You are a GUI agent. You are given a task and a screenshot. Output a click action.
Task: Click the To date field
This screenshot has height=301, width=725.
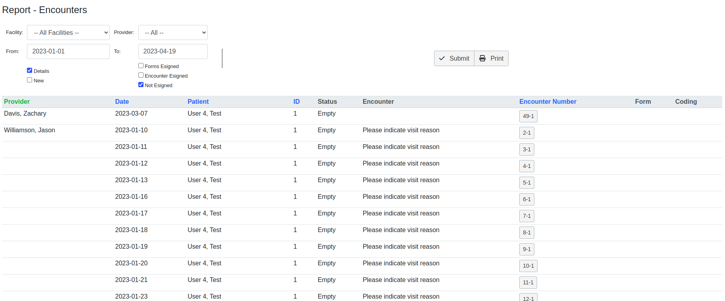173,51
